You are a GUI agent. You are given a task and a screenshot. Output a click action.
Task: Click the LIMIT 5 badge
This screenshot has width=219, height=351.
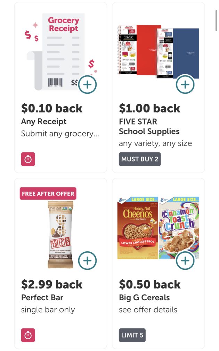[132, 335]
